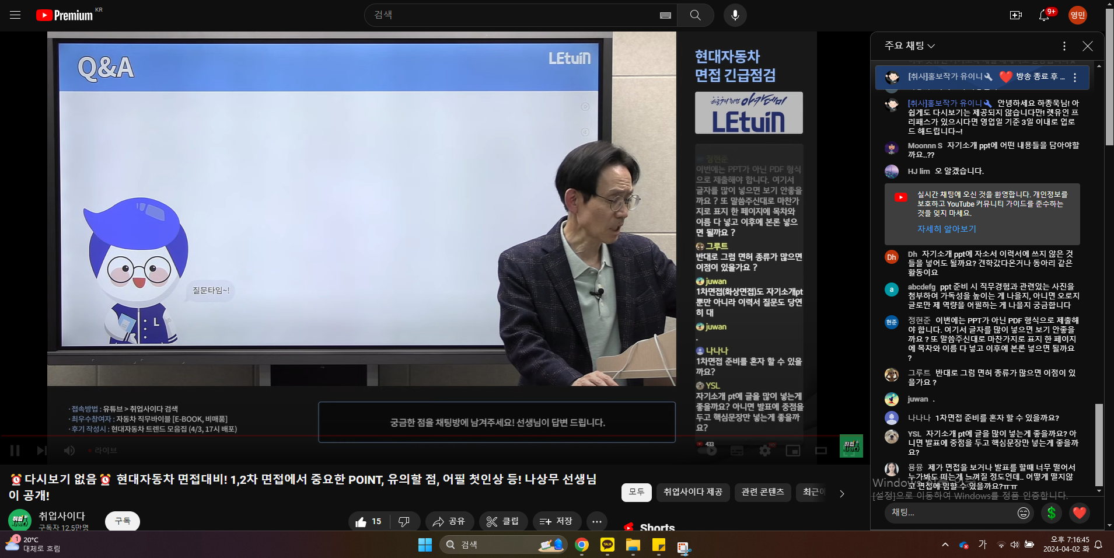Image resolution: width=1114 pixels, height=558 pixels.
Task: Pause the live video
Action: click(15, 450)
